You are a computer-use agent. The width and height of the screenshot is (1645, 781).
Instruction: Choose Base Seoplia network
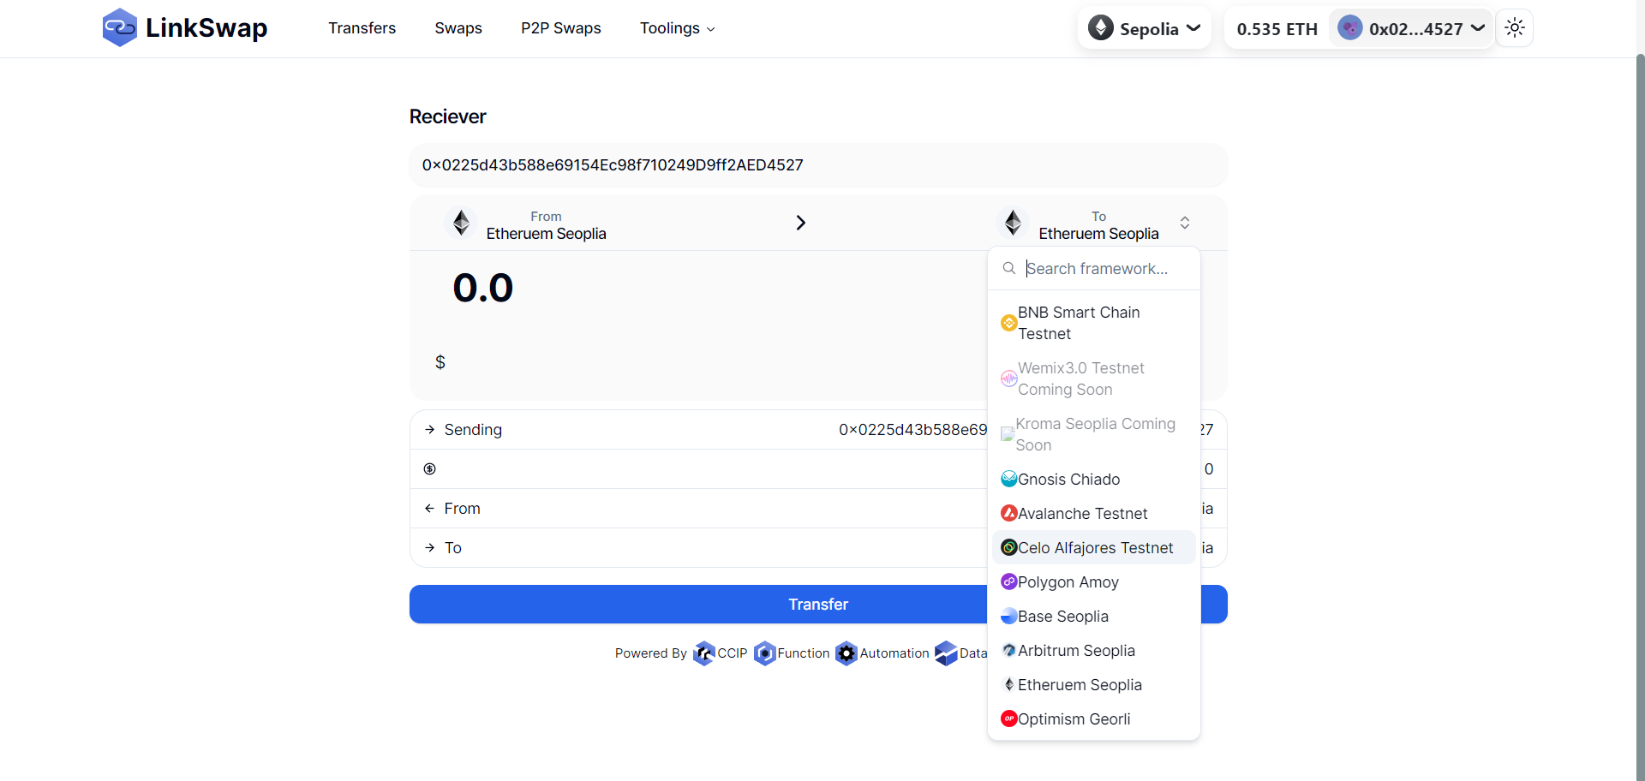1094,616
